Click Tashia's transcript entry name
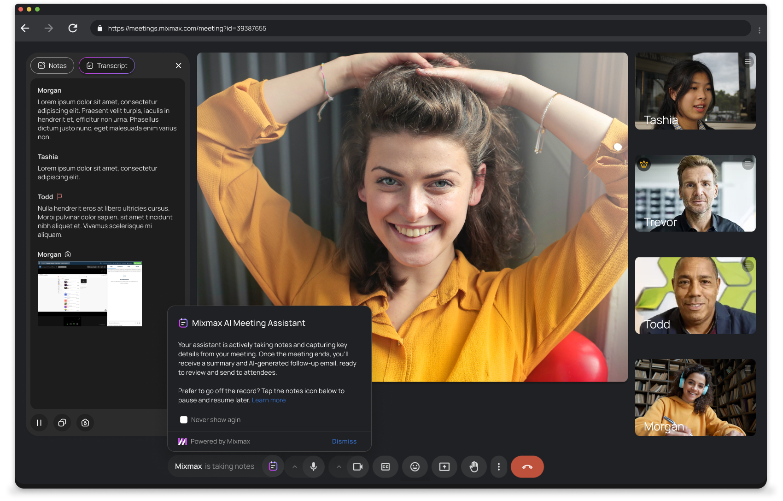This screenshot has width=783, height=501. click(48, 157)
